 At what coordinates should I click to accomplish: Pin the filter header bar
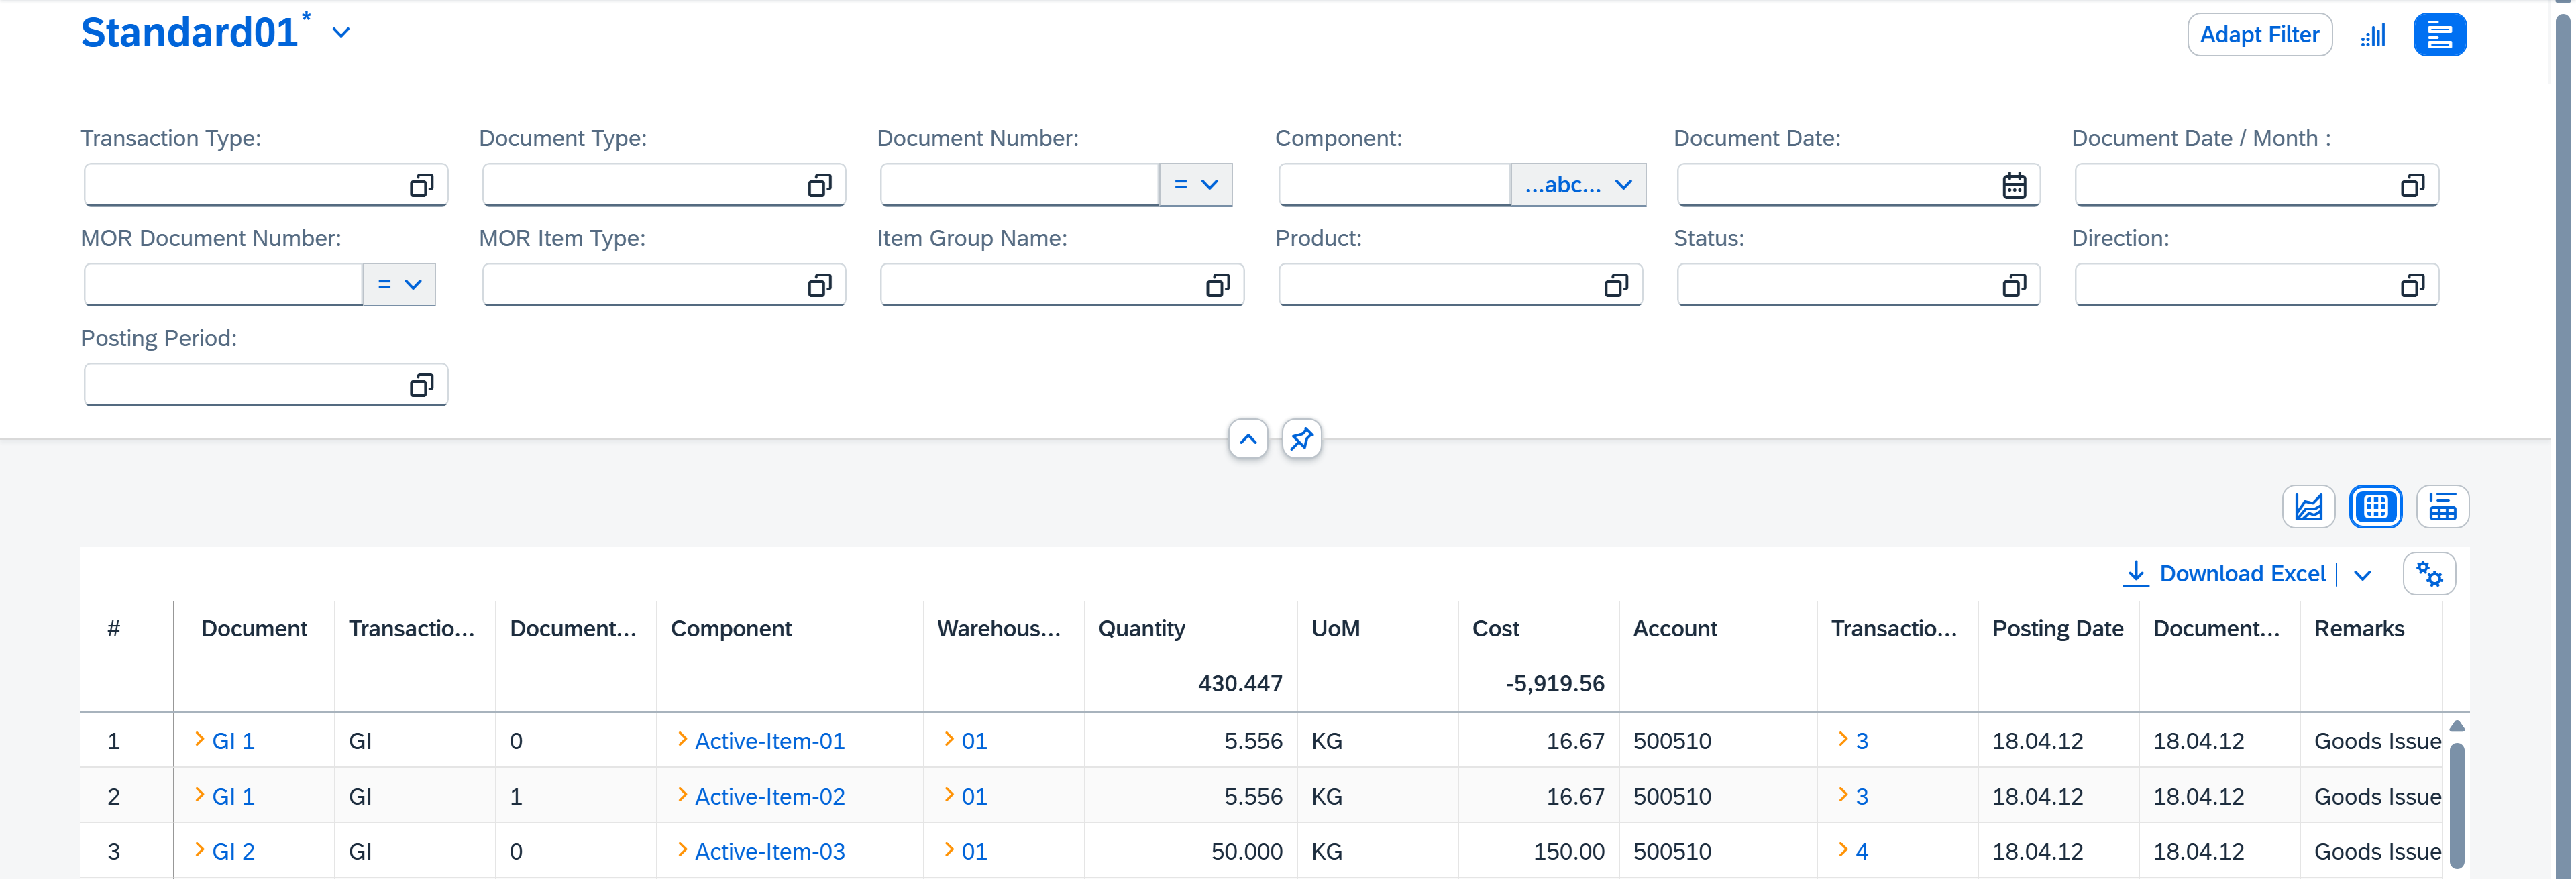1301,439
